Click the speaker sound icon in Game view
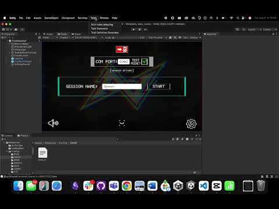 (53, 123)
